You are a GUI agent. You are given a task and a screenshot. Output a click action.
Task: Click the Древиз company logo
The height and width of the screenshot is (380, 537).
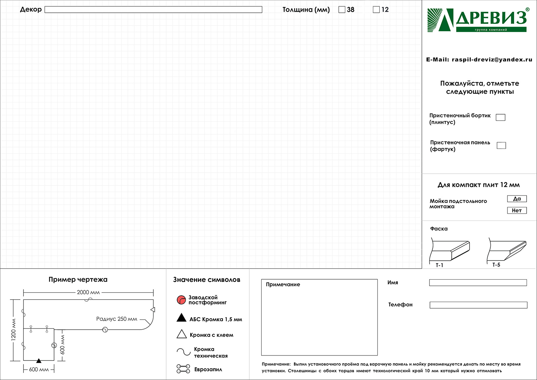coord(477,20)
